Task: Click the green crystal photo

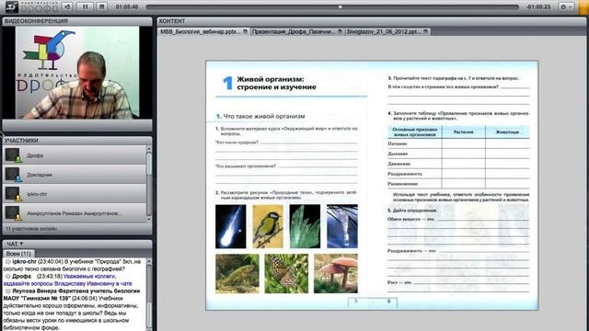Action: pyautogui.click(x=305, y=226)
